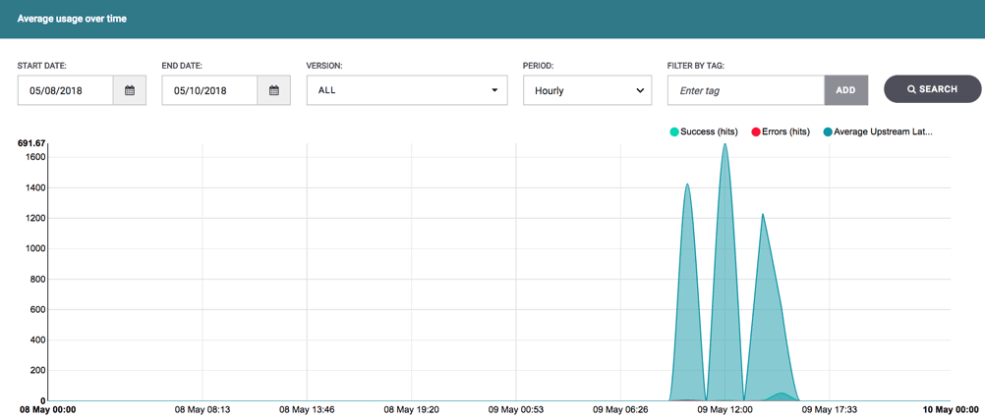Expand the Version dropdown

tap(406, 90)
